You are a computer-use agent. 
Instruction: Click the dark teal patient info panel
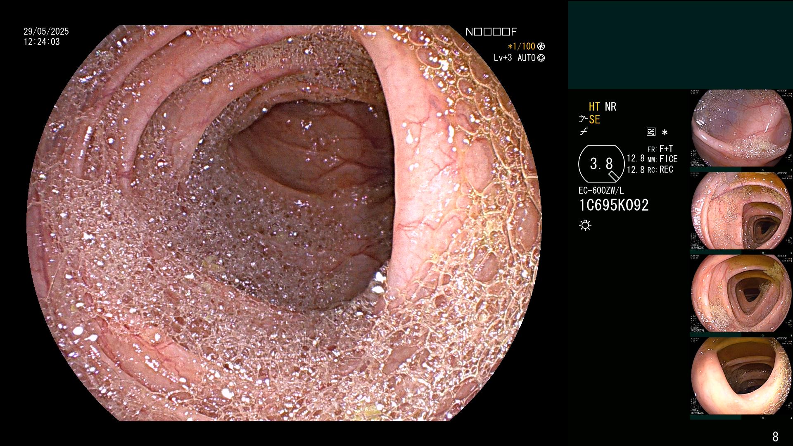pos(680,45)
